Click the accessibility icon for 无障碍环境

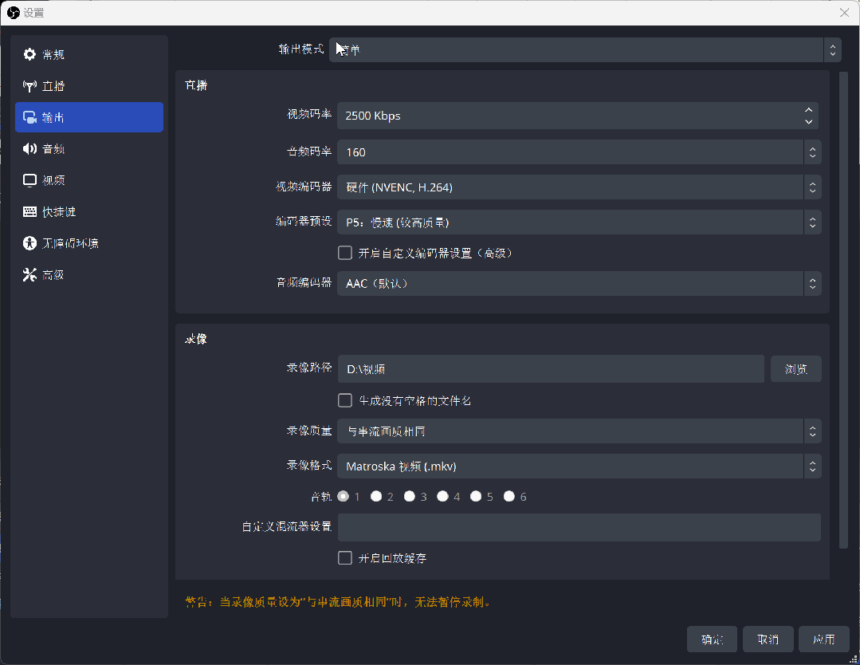pos(29,243)
